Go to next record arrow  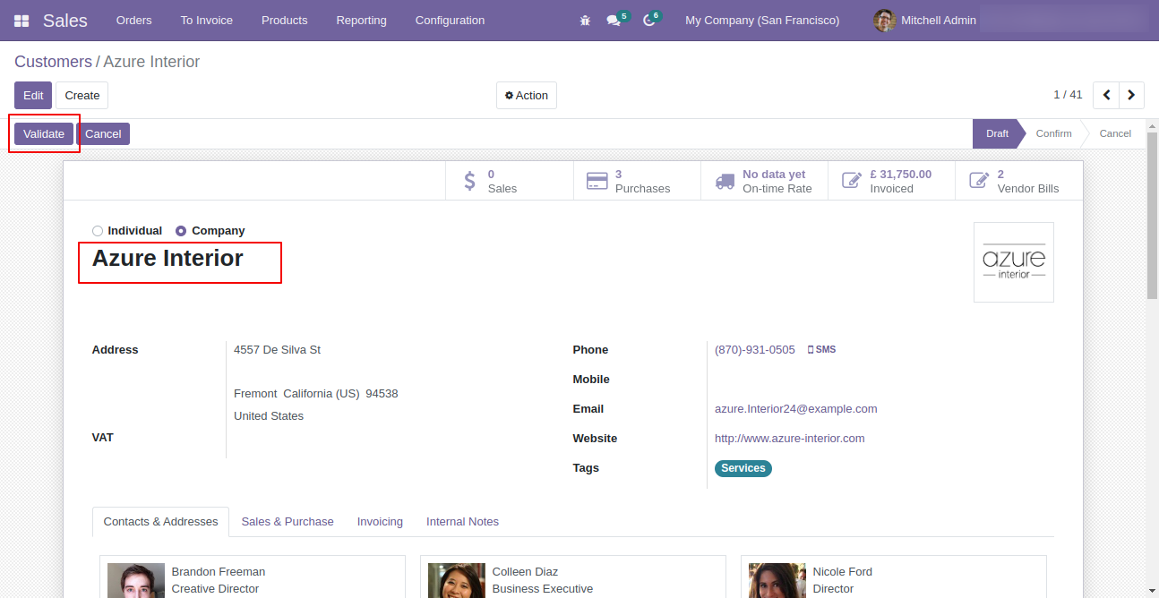pyautogui.click(x=1132, y=95)
